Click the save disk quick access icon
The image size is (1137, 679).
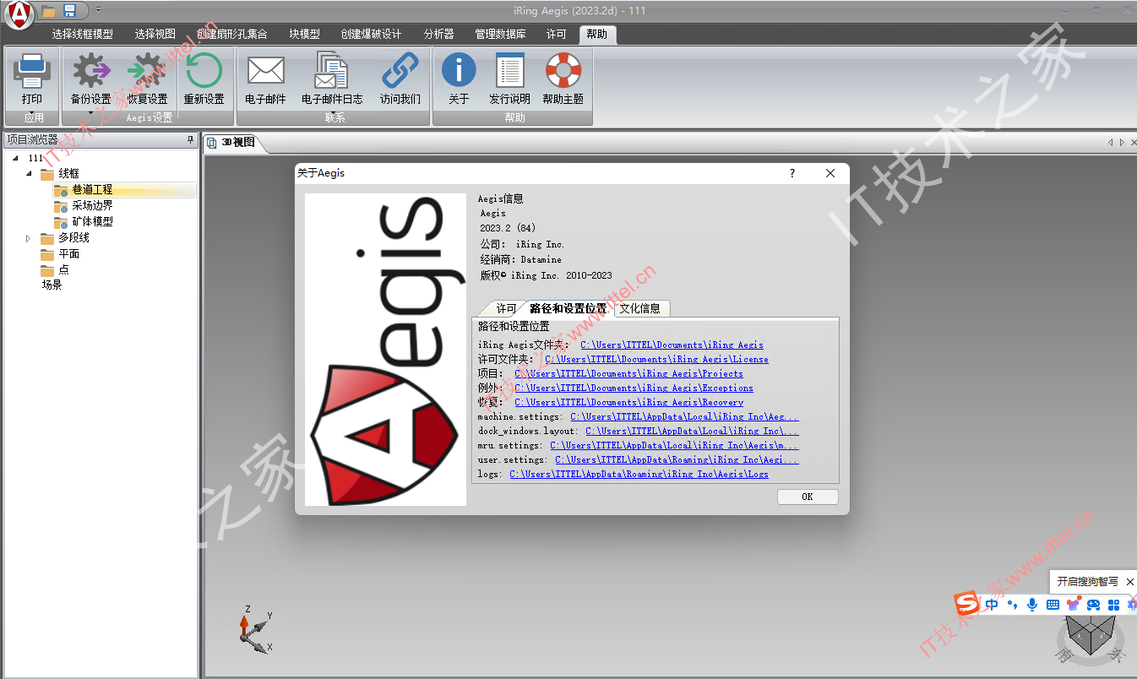coord(69,10)
